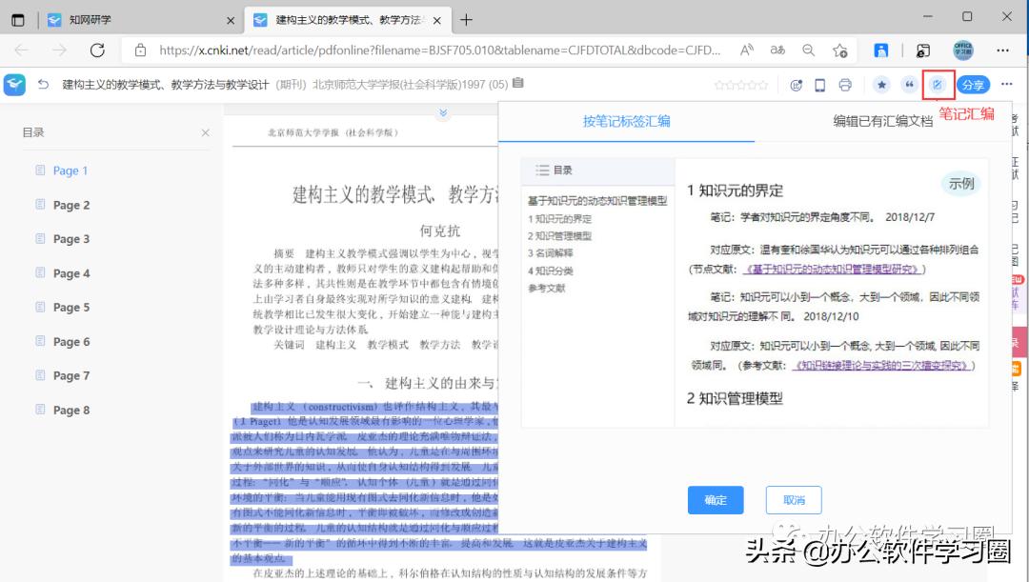This screenshot has height=582, width=1029.
Task: Click the CNKI reader logo icon
Action: click(x=13, y=85)
